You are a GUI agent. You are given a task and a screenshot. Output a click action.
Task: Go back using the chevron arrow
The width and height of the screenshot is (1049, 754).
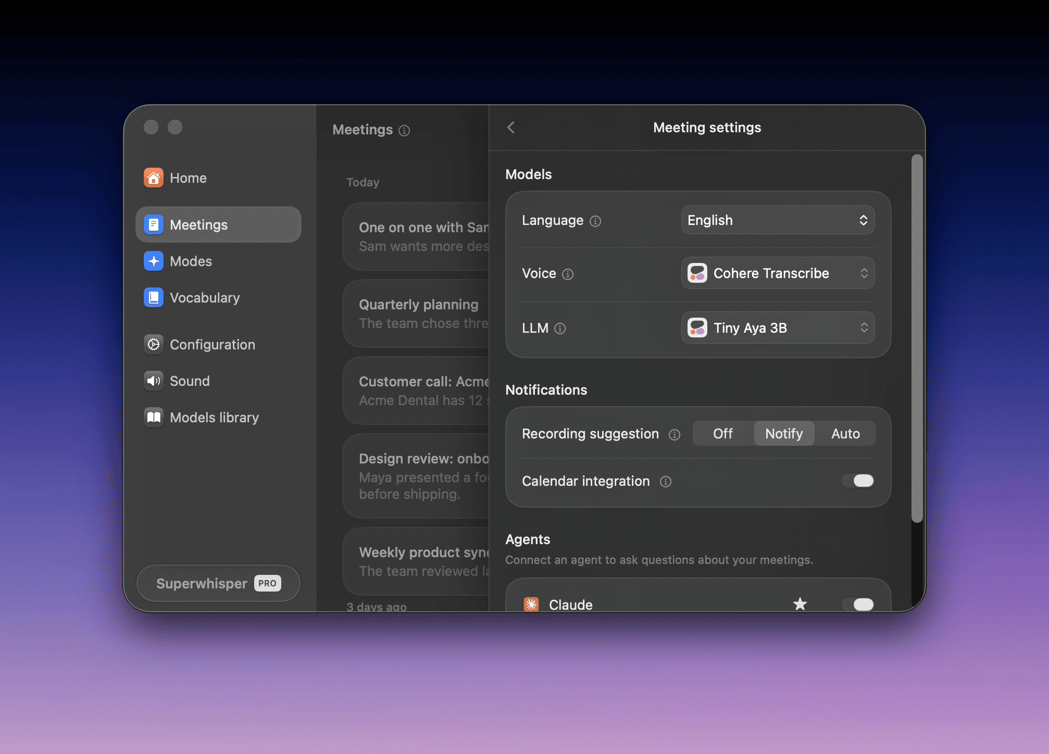511,128
